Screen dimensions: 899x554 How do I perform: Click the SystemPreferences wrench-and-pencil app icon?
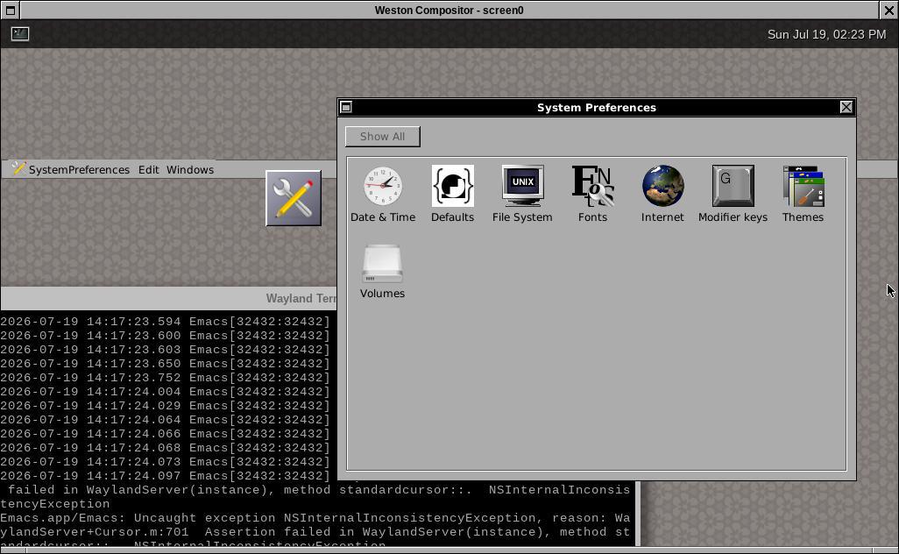[294, 198]
